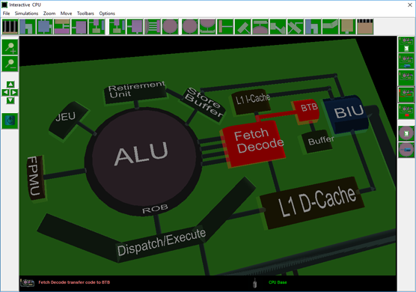Open the Simulations menu
The width and height of the screenshot is (416, 292).
click(26, 13)
